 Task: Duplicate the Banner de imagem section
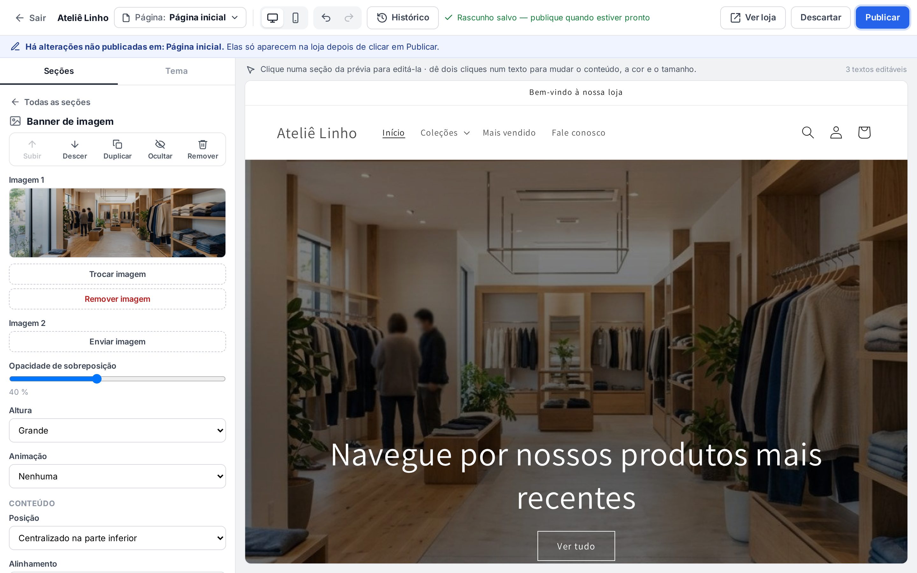[117, 149]
